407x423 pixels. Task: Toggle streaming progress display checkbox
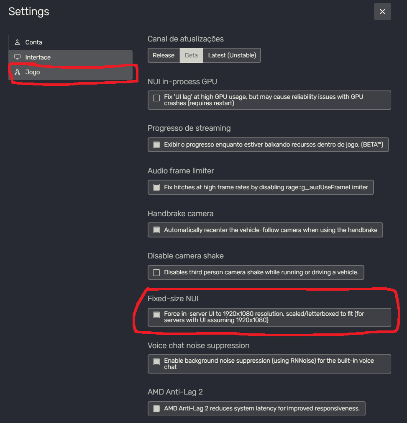156,145
